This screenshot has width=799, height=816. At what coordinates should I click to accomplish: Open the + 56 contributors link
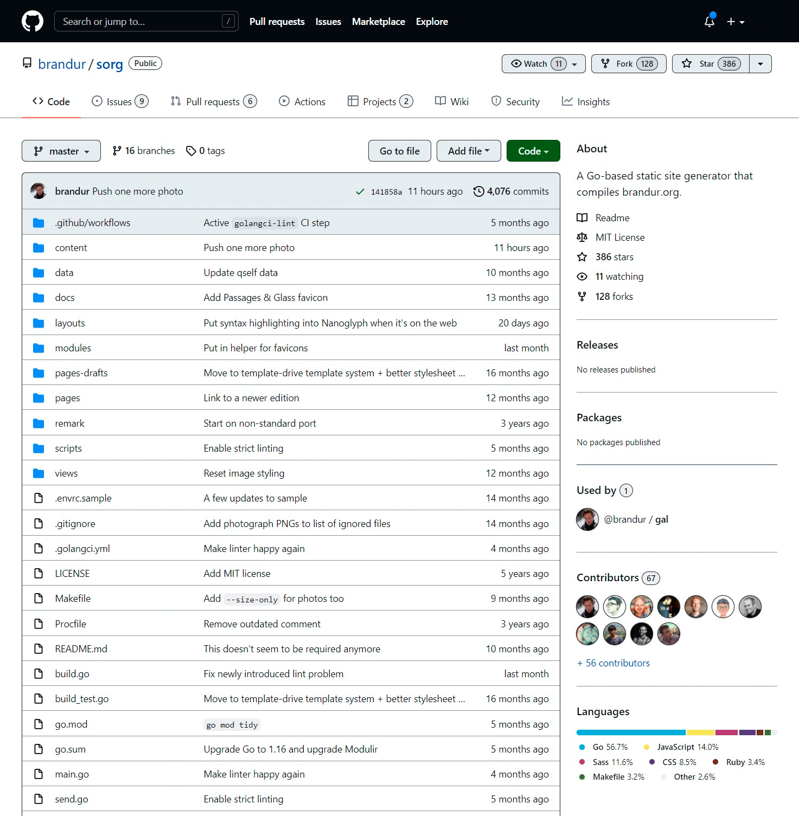pos(613,663)
